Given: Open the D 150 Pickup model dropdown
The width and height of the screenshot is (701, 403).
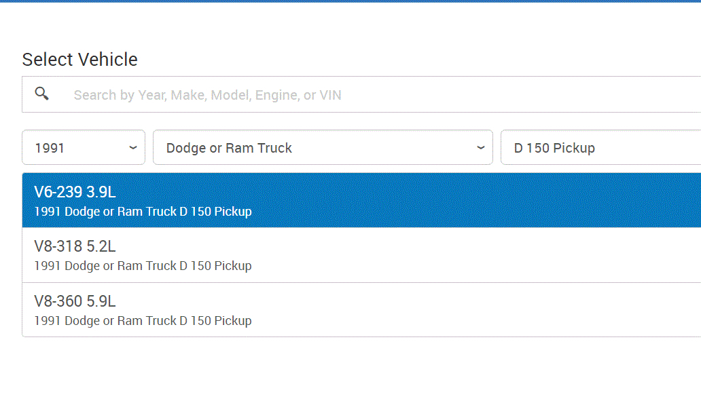Looking at the screenshot, I should [601, 147].
